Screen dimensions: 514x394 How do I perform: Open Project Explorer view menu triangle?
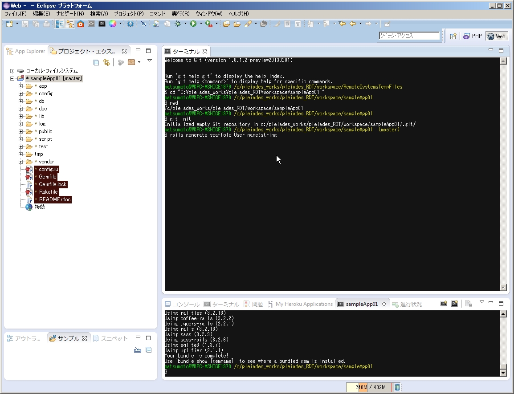[150, 61]
